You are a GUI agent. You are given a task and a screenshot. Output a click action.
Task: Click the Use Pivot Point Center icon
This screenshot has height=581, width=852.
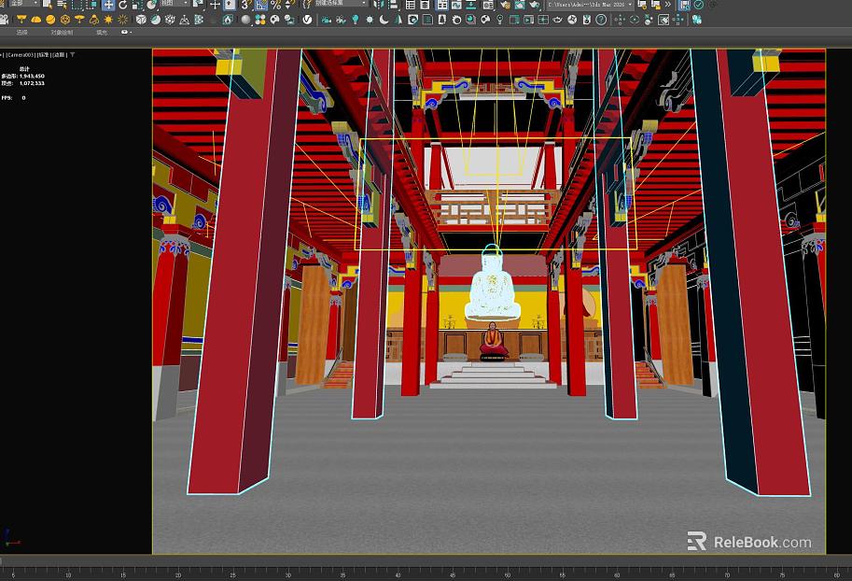(x=199, y=5)
